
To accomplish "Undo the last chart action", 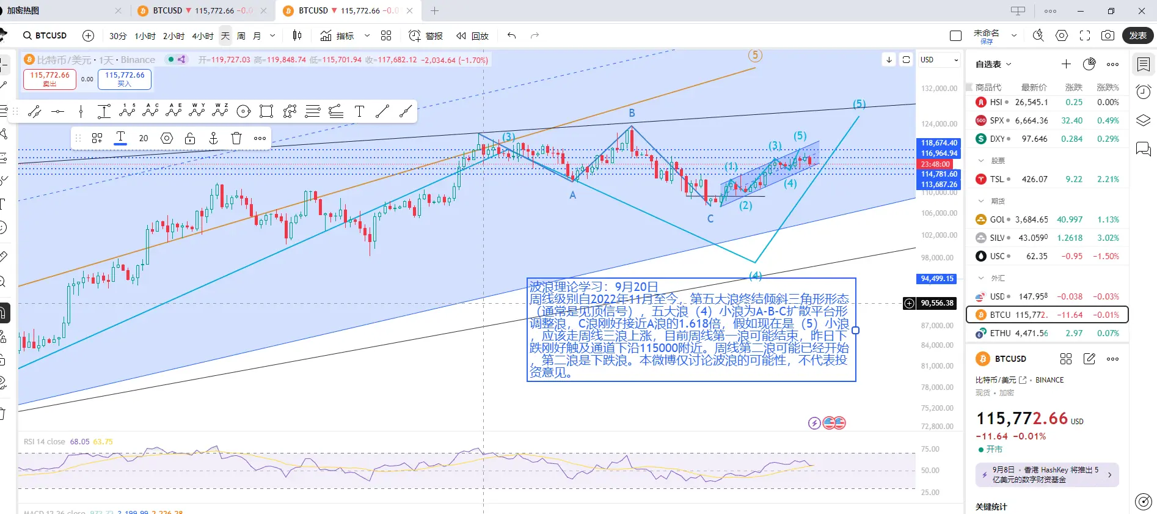I will coord(511,35).
